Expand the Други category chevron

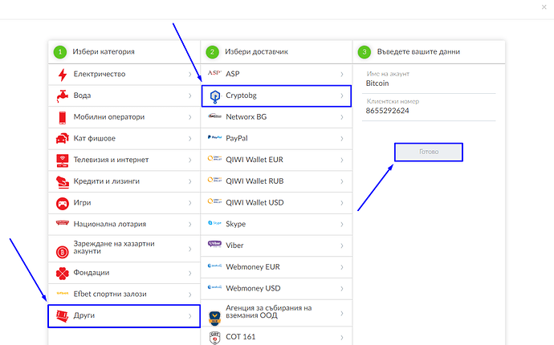[190, 316]
